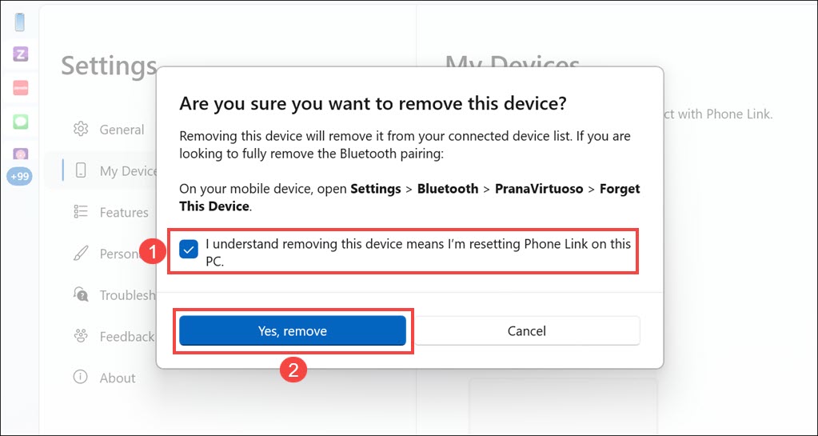This screenshot has width=818, height=436.
Task: Click the My Devices phone icon
Action: tap(80, 170)
